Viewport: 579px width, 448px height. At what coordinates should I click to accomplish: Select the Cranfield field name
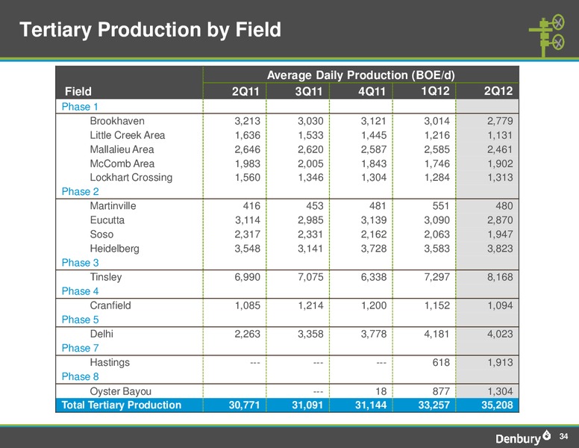110,305
